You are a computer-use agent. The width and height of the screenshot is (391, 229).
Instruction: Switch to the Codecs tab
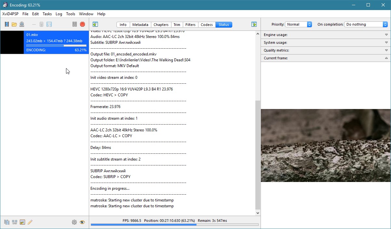point(207,25)
